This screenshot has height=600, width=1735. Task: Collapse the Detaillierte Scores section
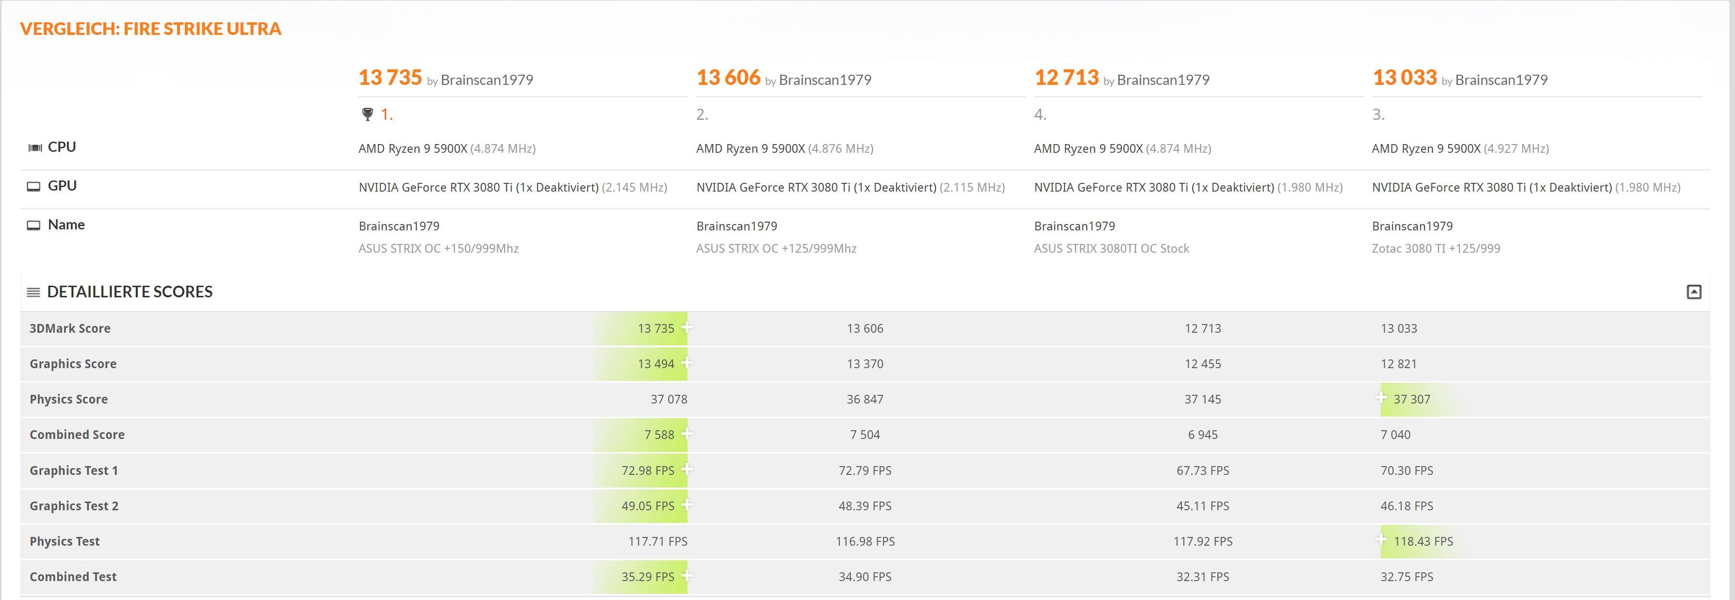point(1693,292)
